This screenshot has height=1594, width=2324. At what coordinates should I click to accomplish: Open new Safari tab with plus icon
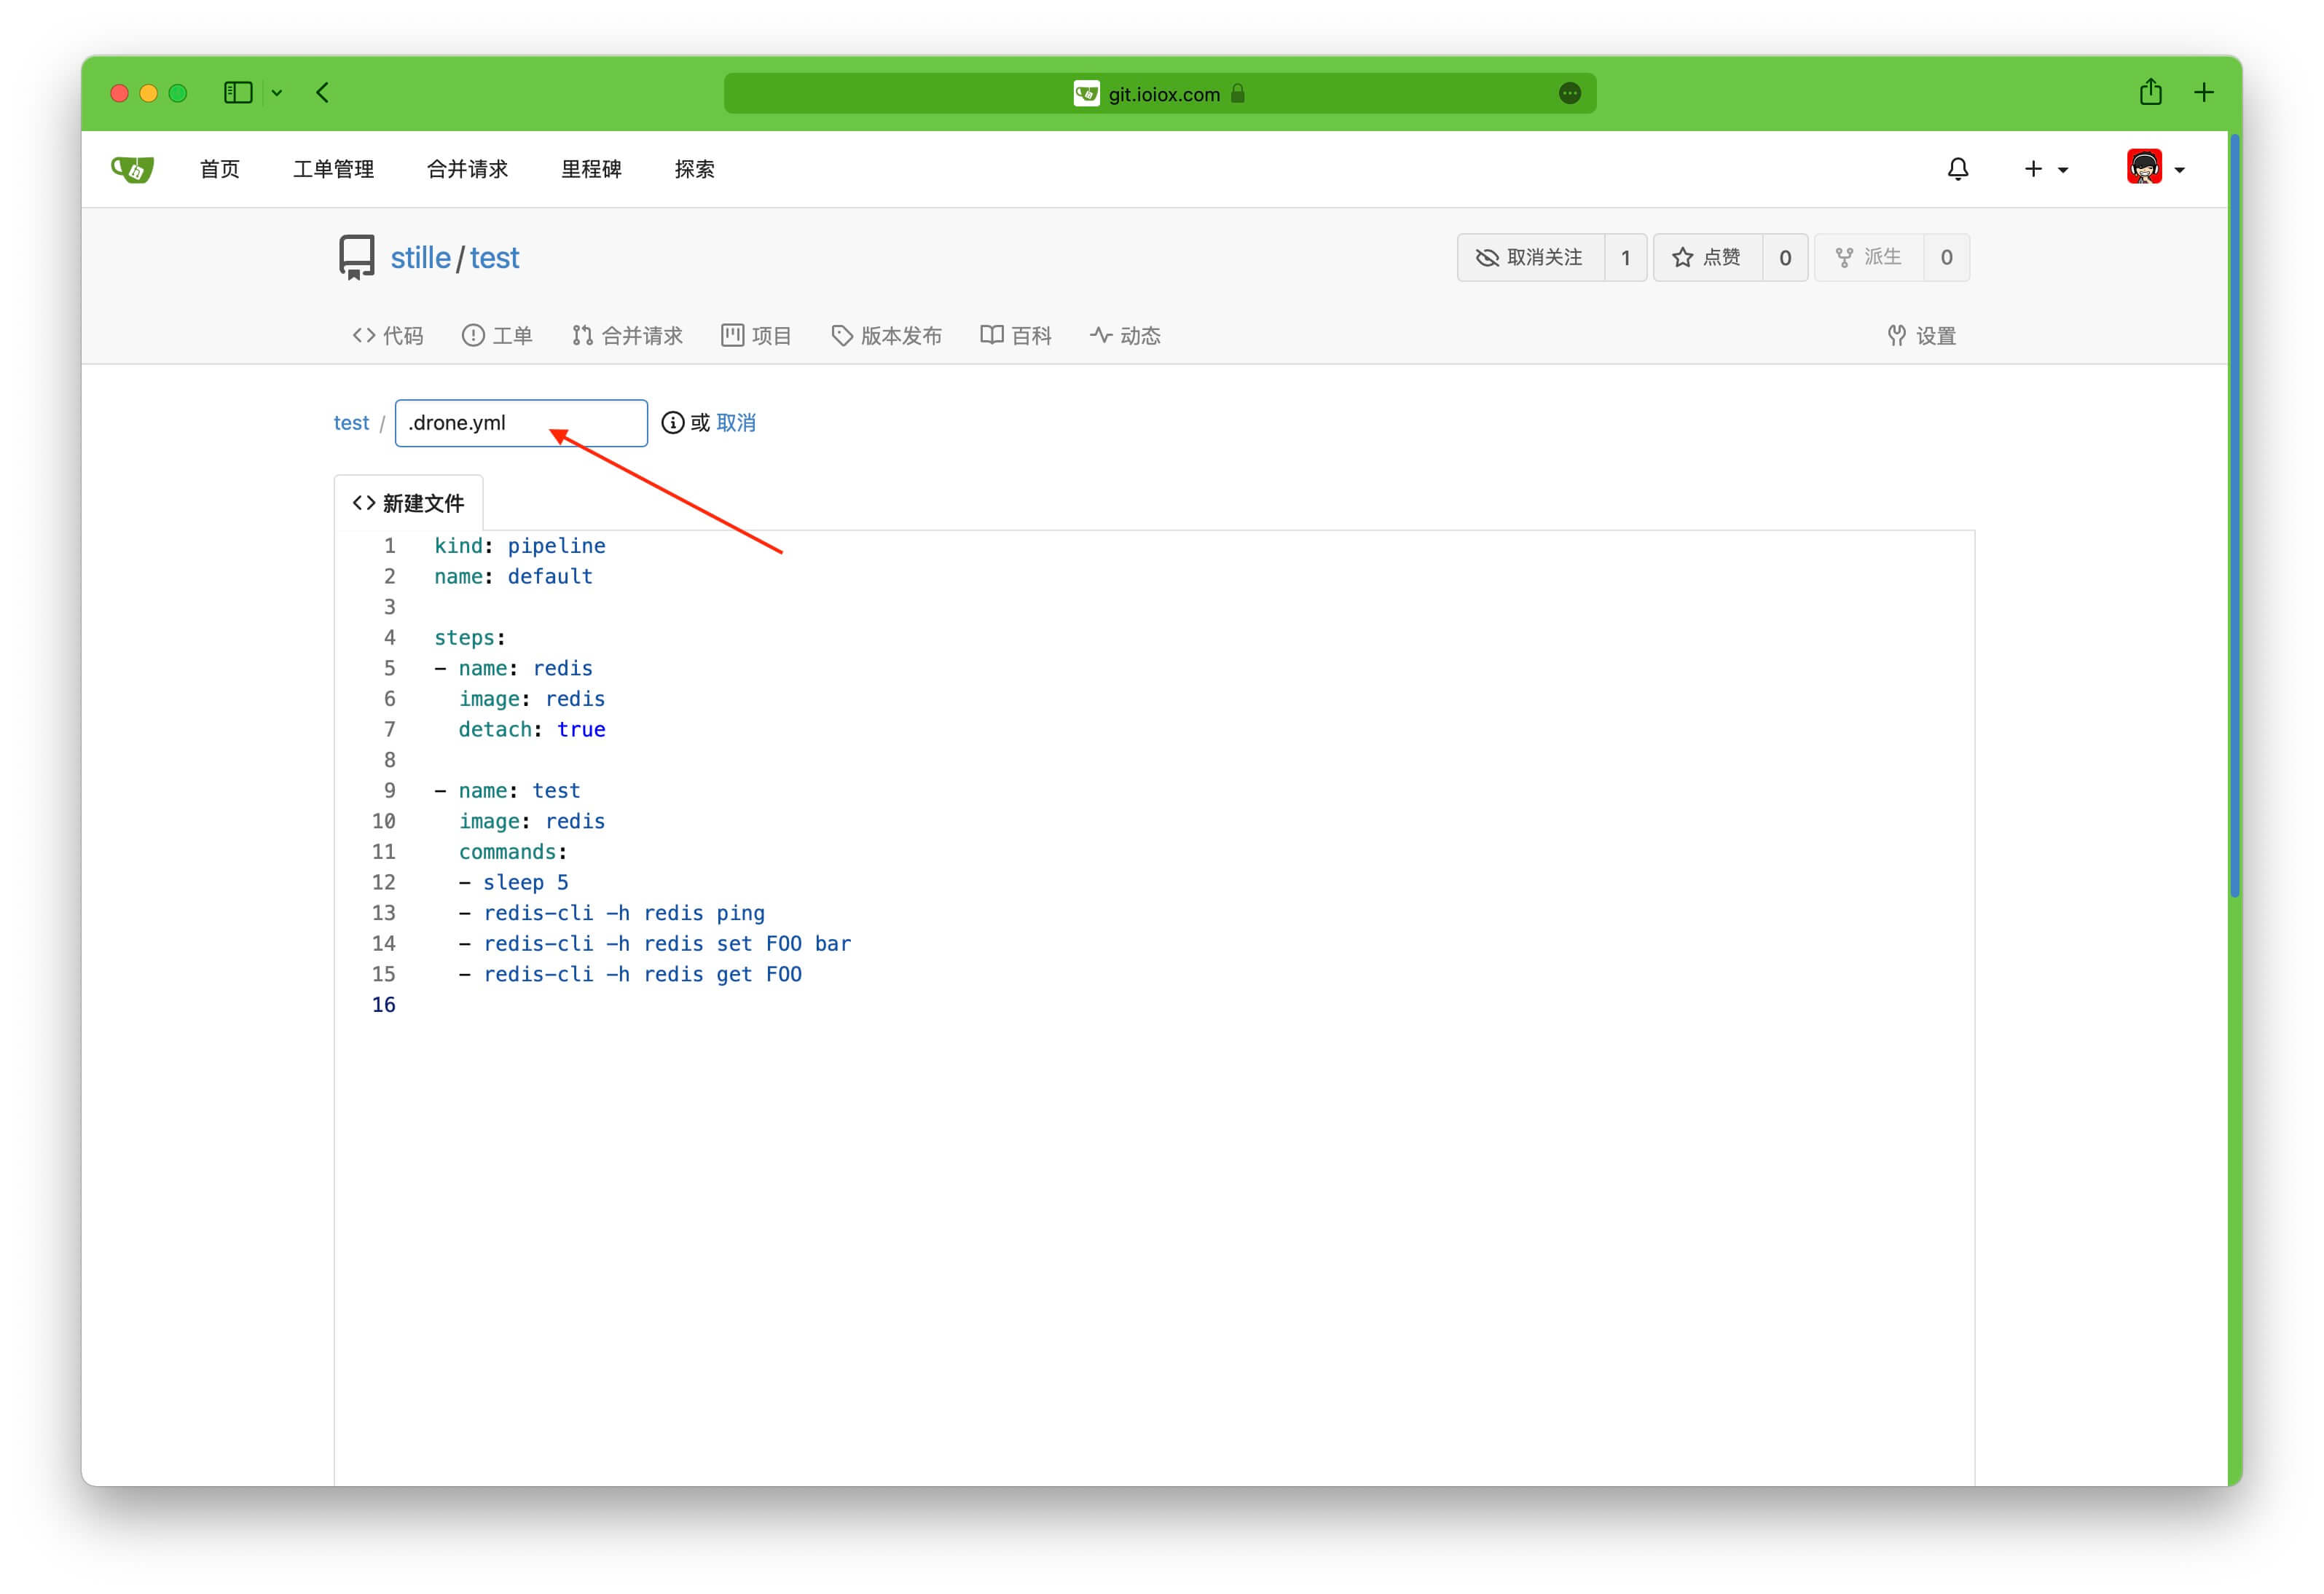[x=2204, y=93]
